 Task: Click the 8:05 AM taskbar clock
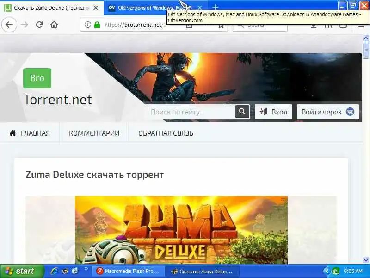click(353, 271)
